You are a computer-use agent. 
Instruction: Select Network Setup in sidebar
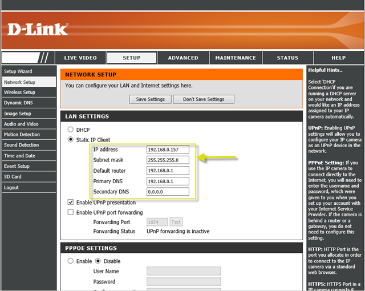click(x=29, y=82)
